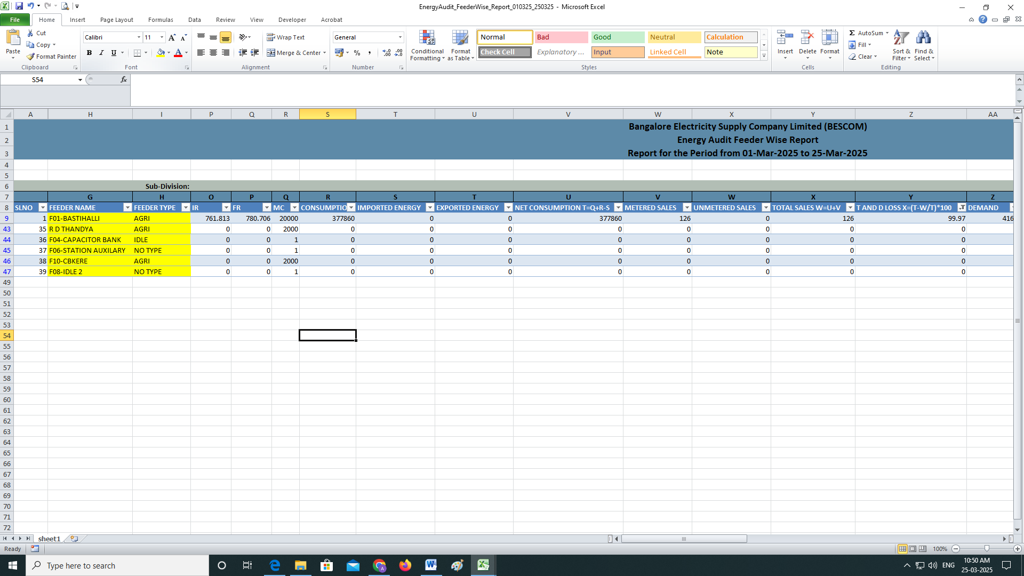Open Windows Start menu
Image resolution: width=1024 pixels, height=576 pixels.
coord(13,565)
